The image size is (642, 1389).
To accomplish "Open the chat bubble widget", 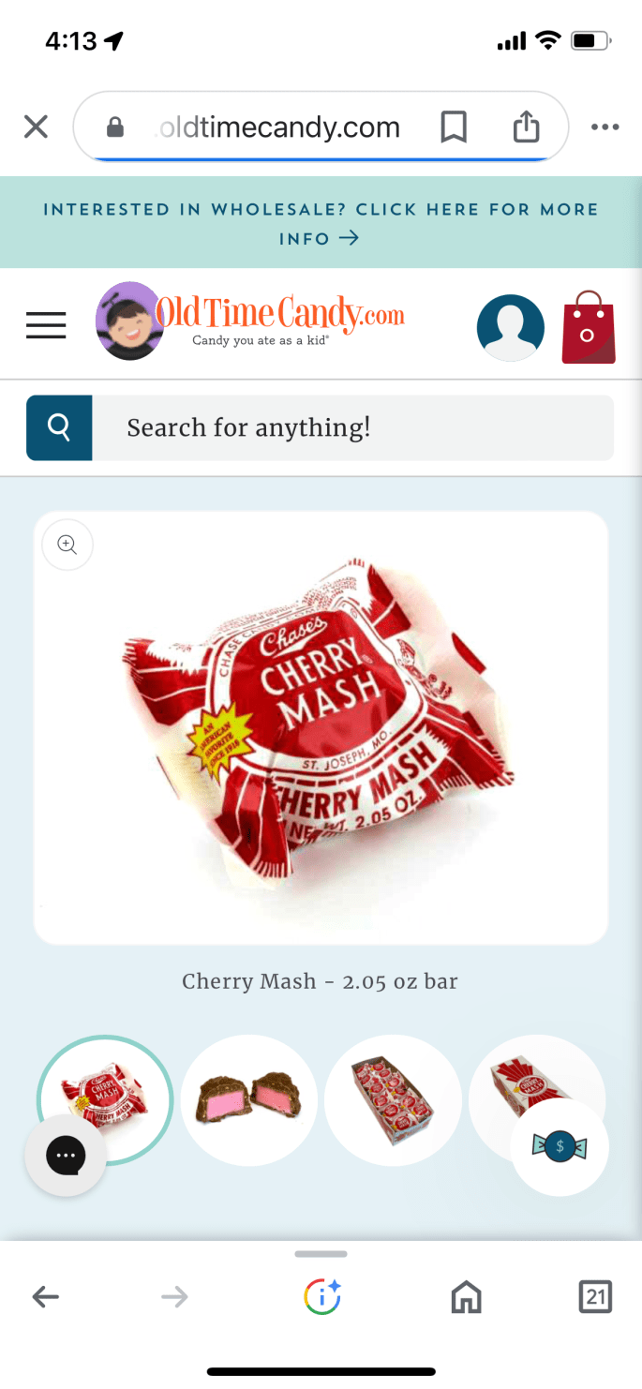I will [66, 1155].
